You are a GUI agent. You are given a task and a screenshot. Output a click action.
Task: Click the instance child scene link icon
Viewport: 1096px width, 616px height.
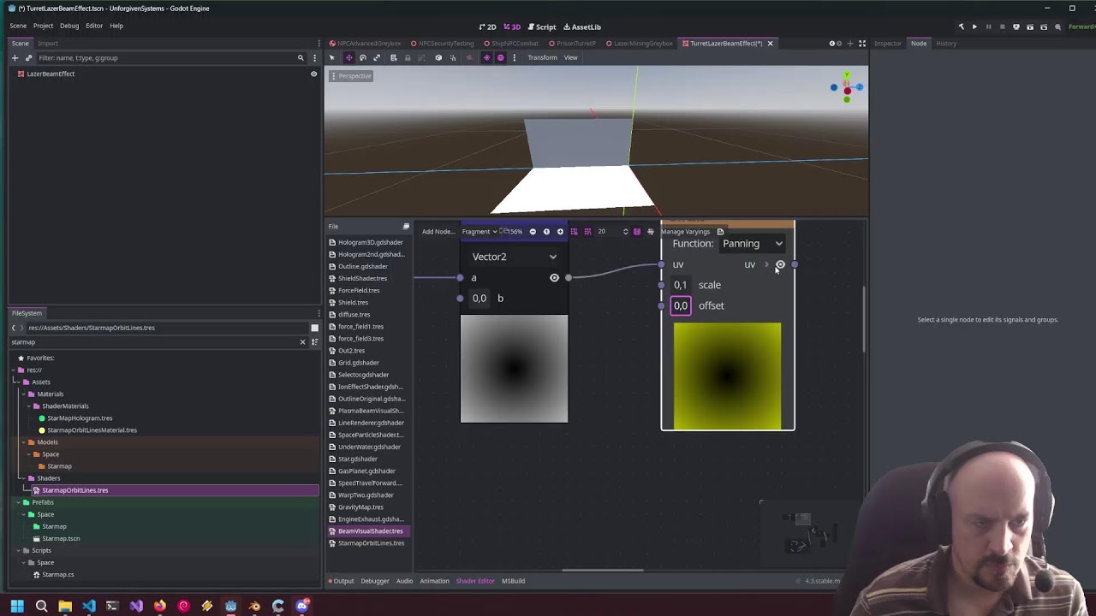point(28,57)
